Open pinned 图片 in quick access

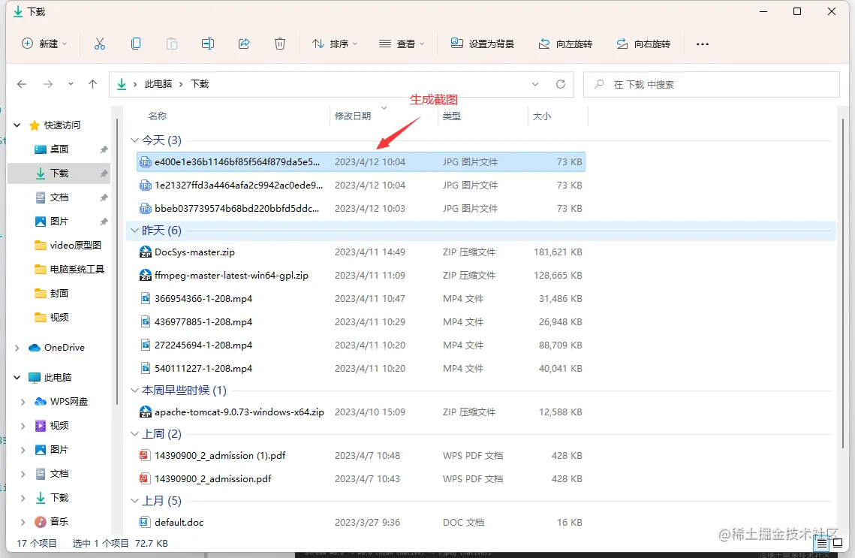[59, 222]
